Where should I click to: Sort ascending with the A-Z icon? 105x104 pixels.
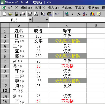pyautogui.click(x=85, y=14)
